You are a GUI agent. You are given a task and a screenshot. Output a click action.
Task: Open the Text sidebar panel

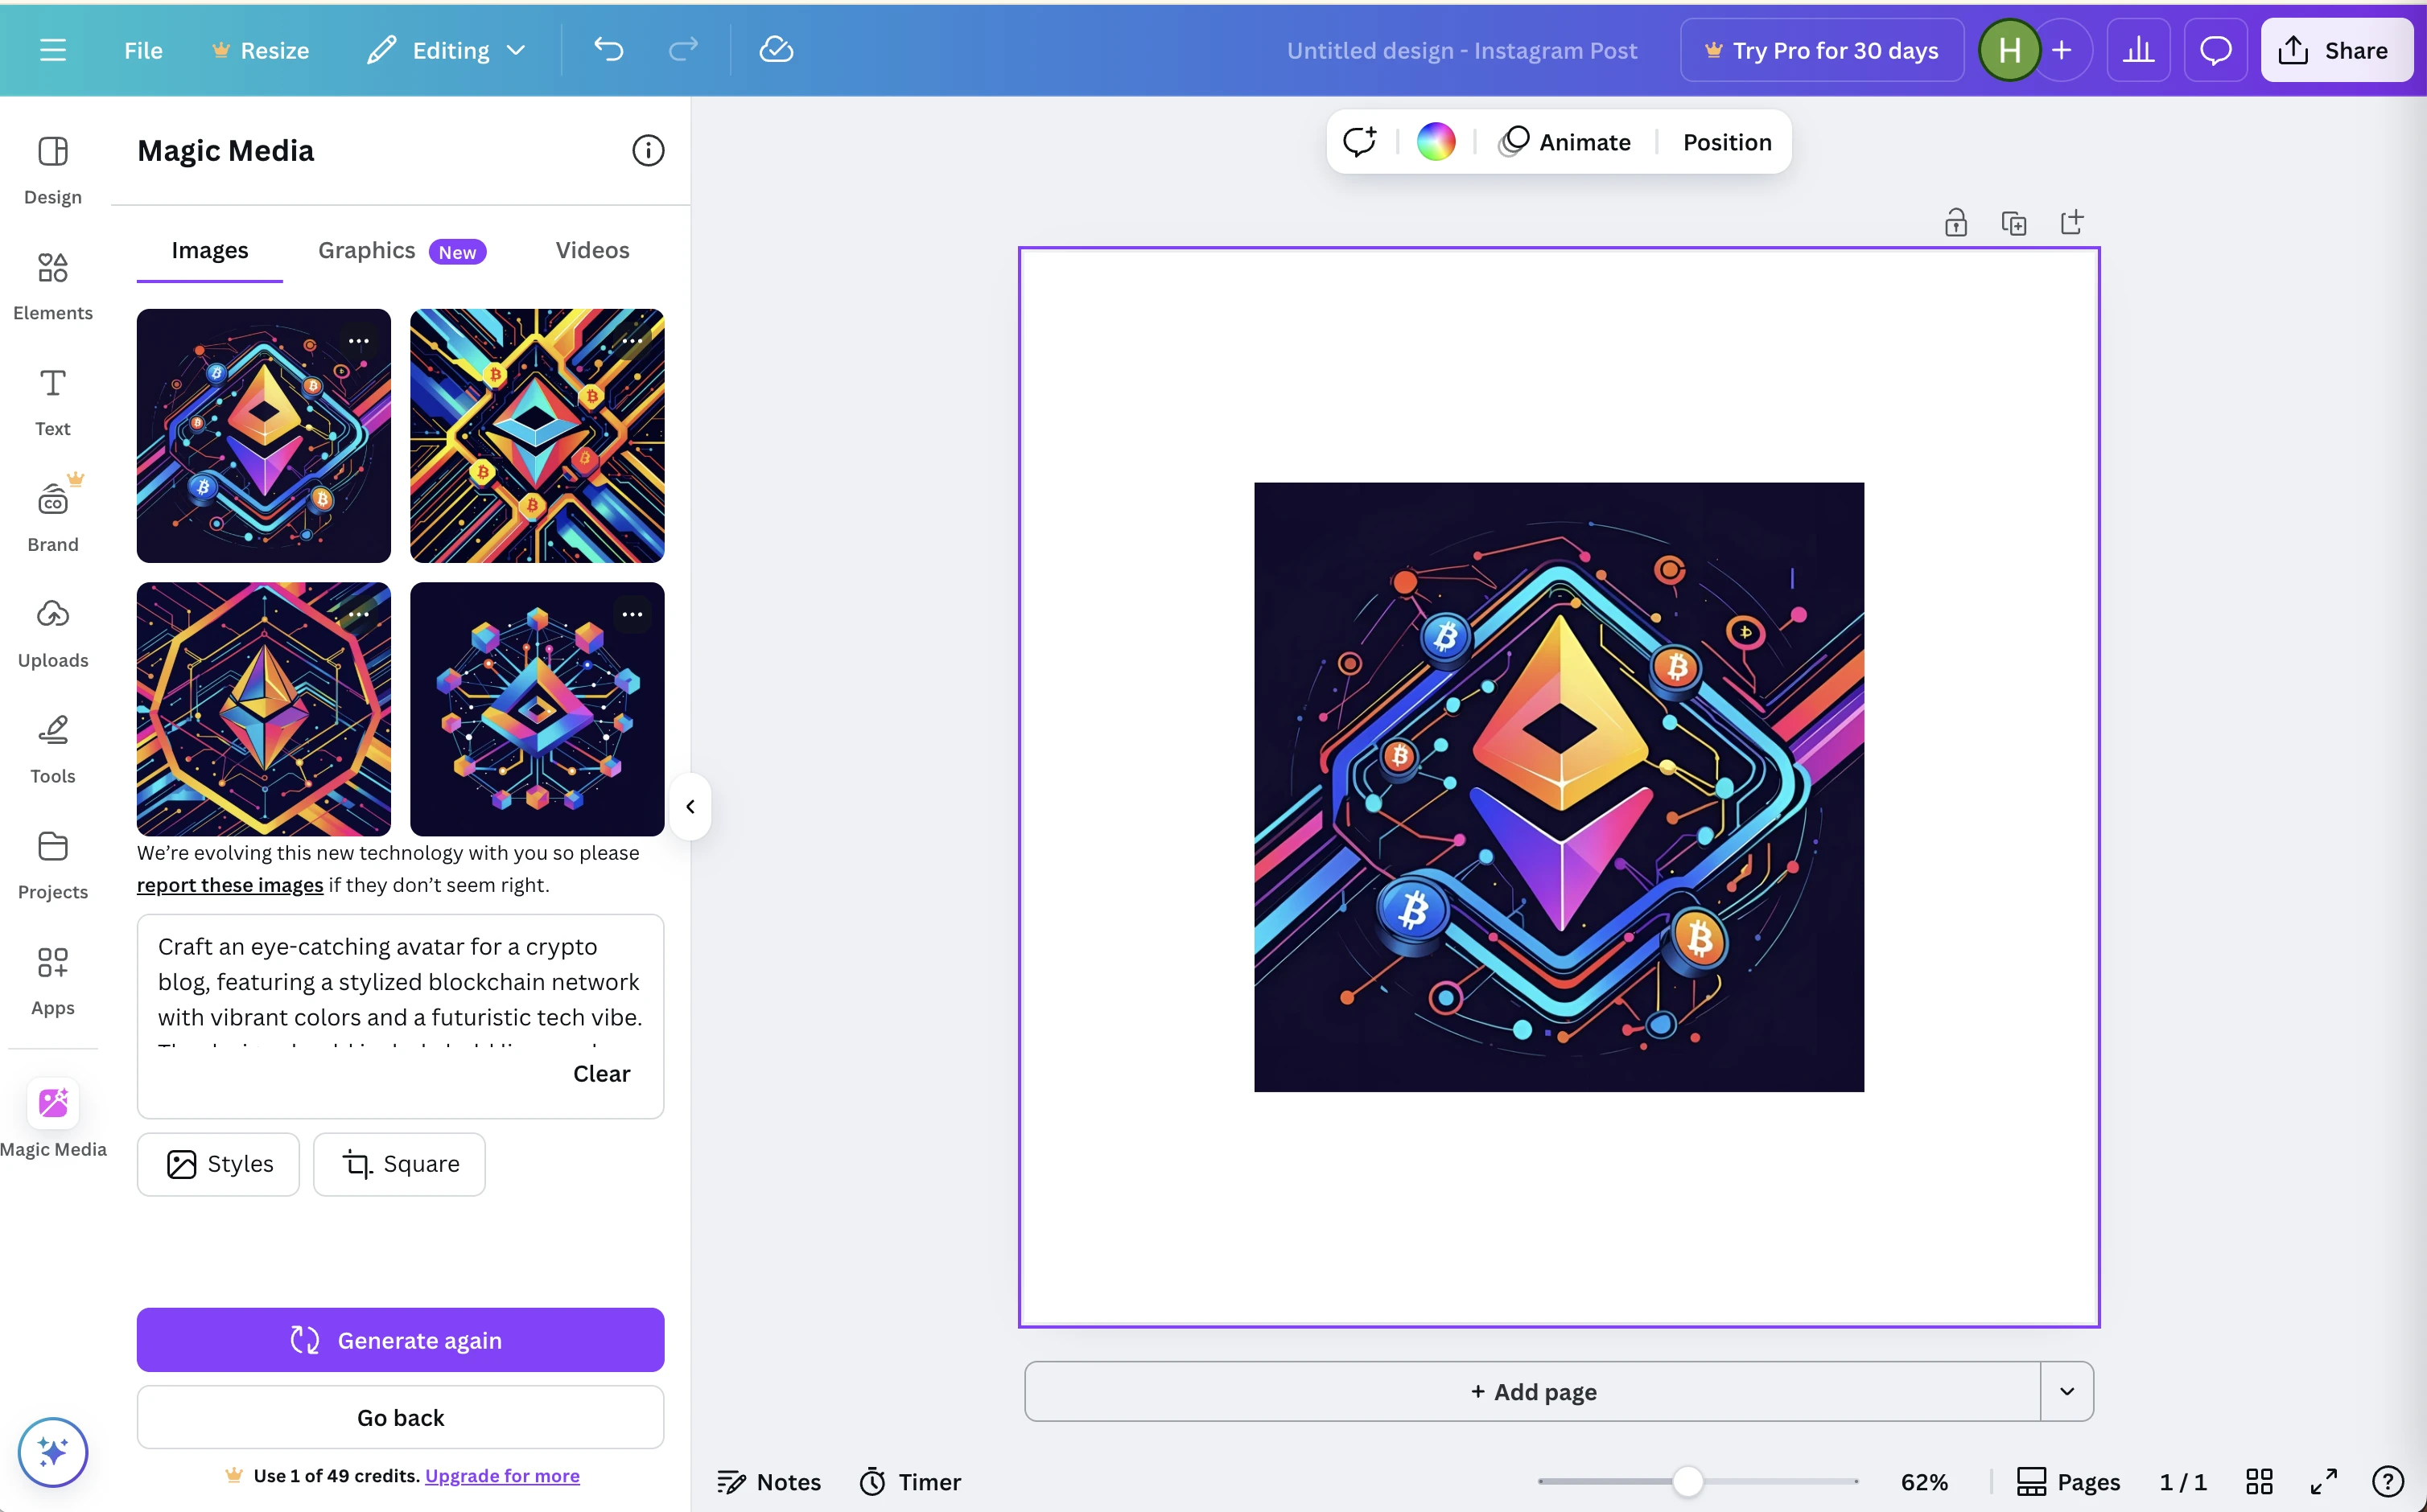coord(53,401)
